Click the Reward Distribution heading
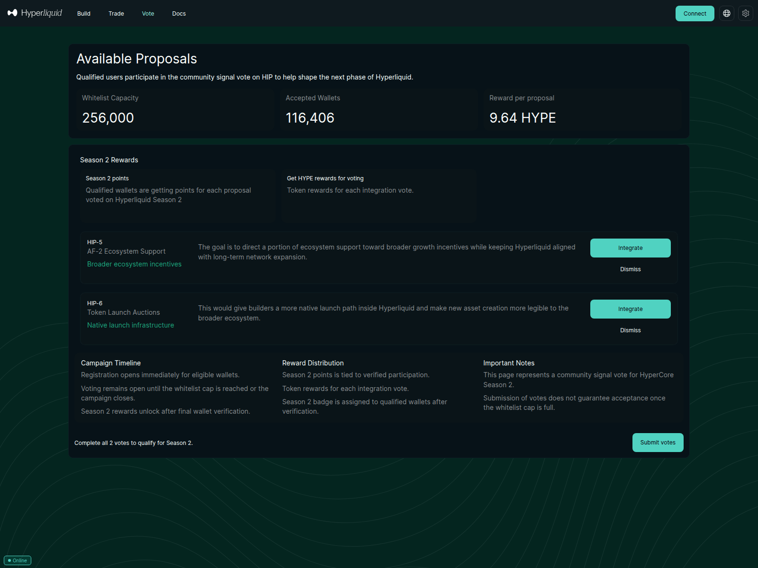 pyautogui.click(x=313, y=363)
